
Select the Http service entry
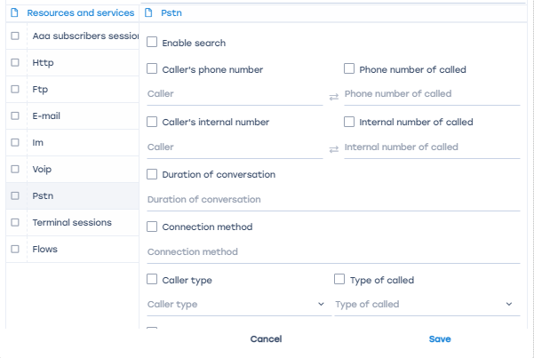pos(43,63)
